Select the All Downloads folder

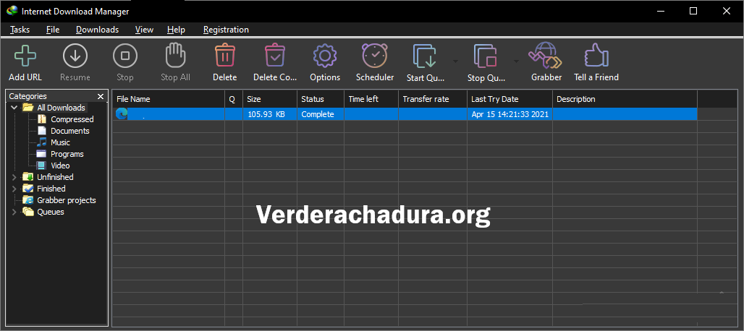(62, 108)
